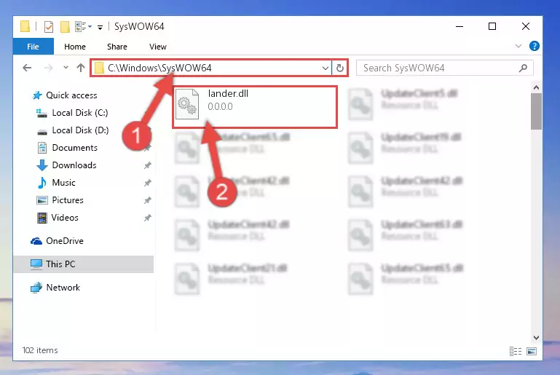The width and height of the screenshot is (560, 375).
Task: Open the Downloads folder in sidebar
Action: (x=74, y=165)
